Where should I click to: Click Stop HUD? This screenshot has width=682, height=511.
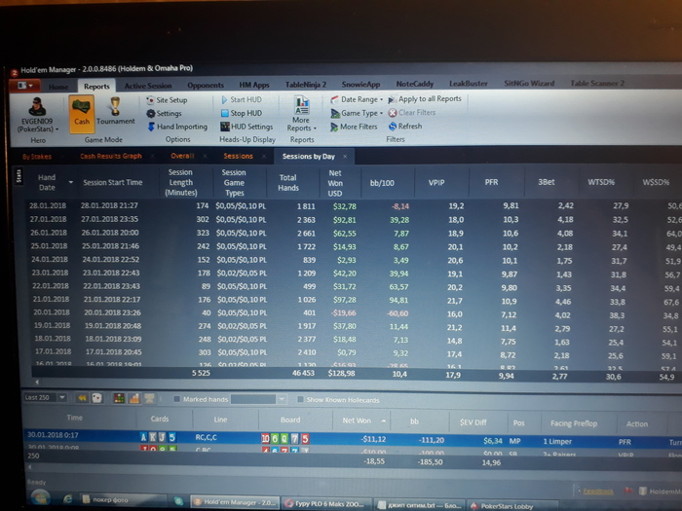click(242, 113)
